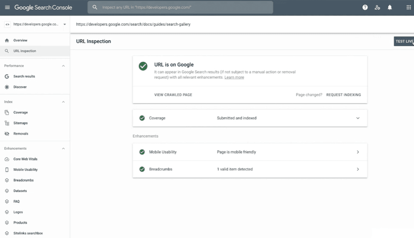Open the Mobile Usability details arrow
Viewport: 414px width, 238px height.
point(357,152)
